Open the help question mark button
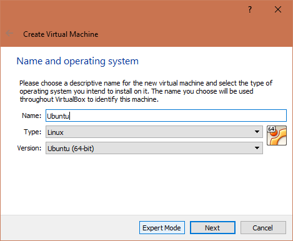This screenshot has width=293, height=241. click(x=250, y=9)
